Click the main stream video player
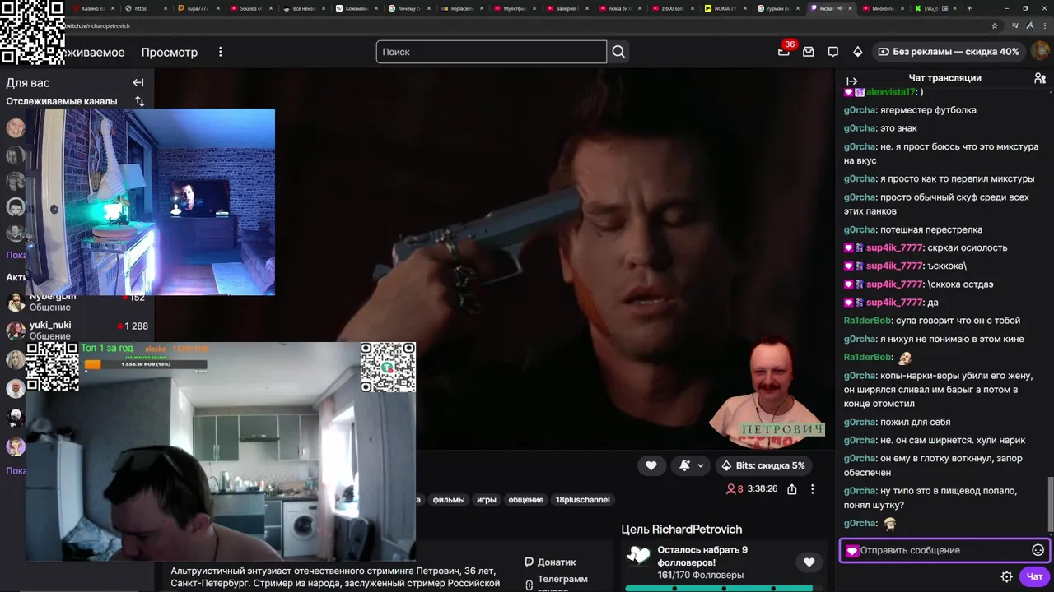Viewport: 1054px width, 592px height. [x=494, y=259]
